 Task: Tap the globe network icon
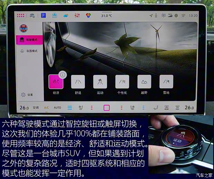click(x=176, y=15)
